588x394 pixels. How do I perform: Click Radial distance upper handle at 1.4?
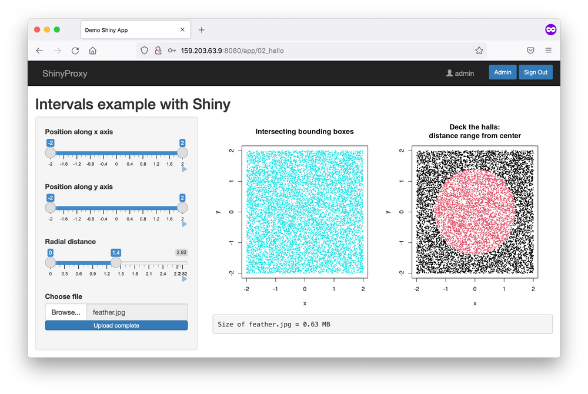tap(116, 262)
